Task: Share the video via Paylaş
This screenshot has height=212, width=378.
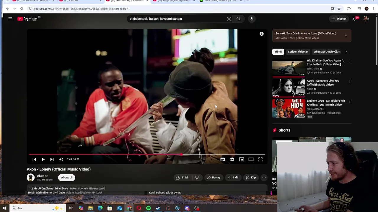Action: (214, 178)
